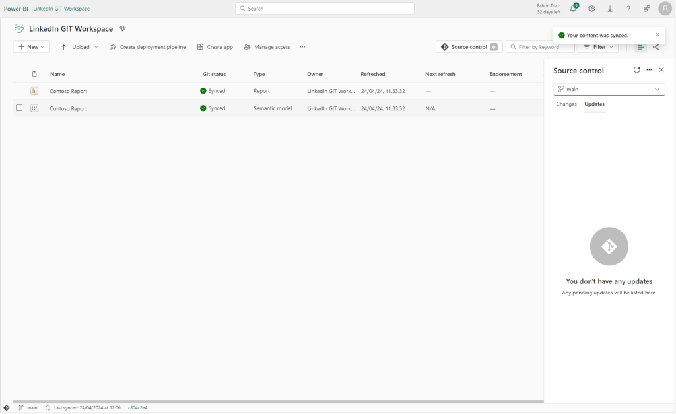Open the settings gear icon
The image size is (676, 414).
click(591, 9)
